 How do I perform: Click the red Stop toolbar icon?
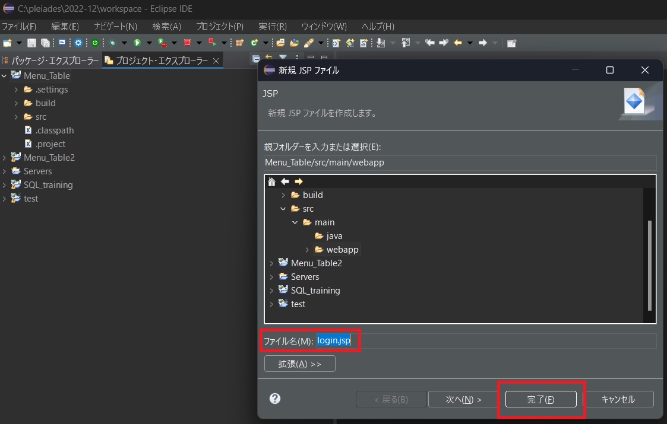tap(188, 42)
